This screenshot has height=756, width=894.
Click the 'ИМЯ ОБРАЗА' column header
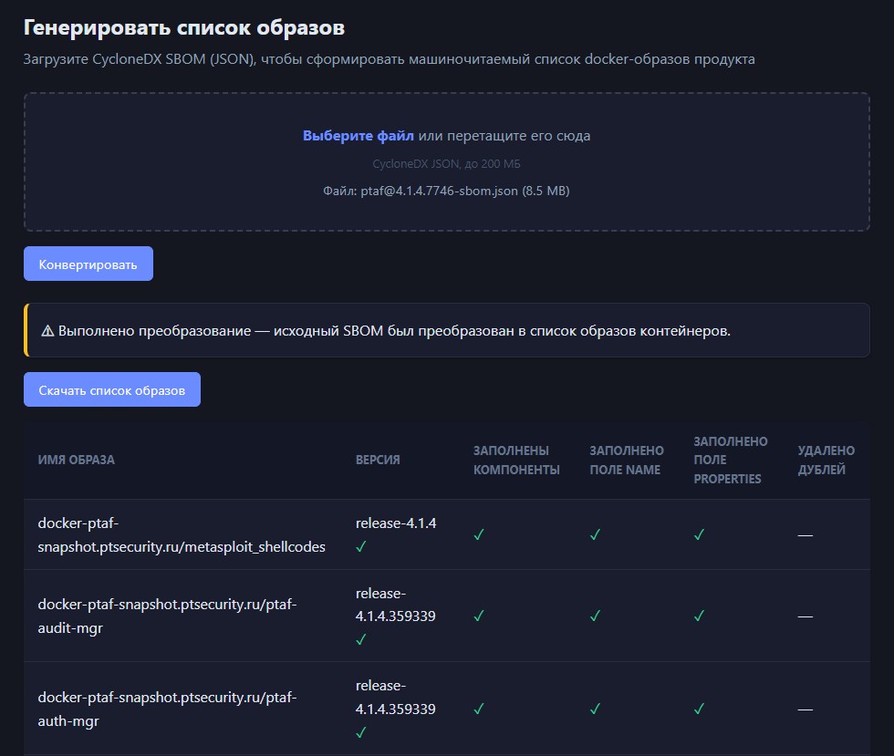point(77,460)
